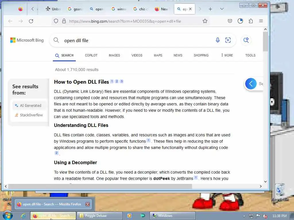This screenshot has width=294, height=220.
Task: Open the Firefox hamburger menu
Action: [x=261, y=21]
